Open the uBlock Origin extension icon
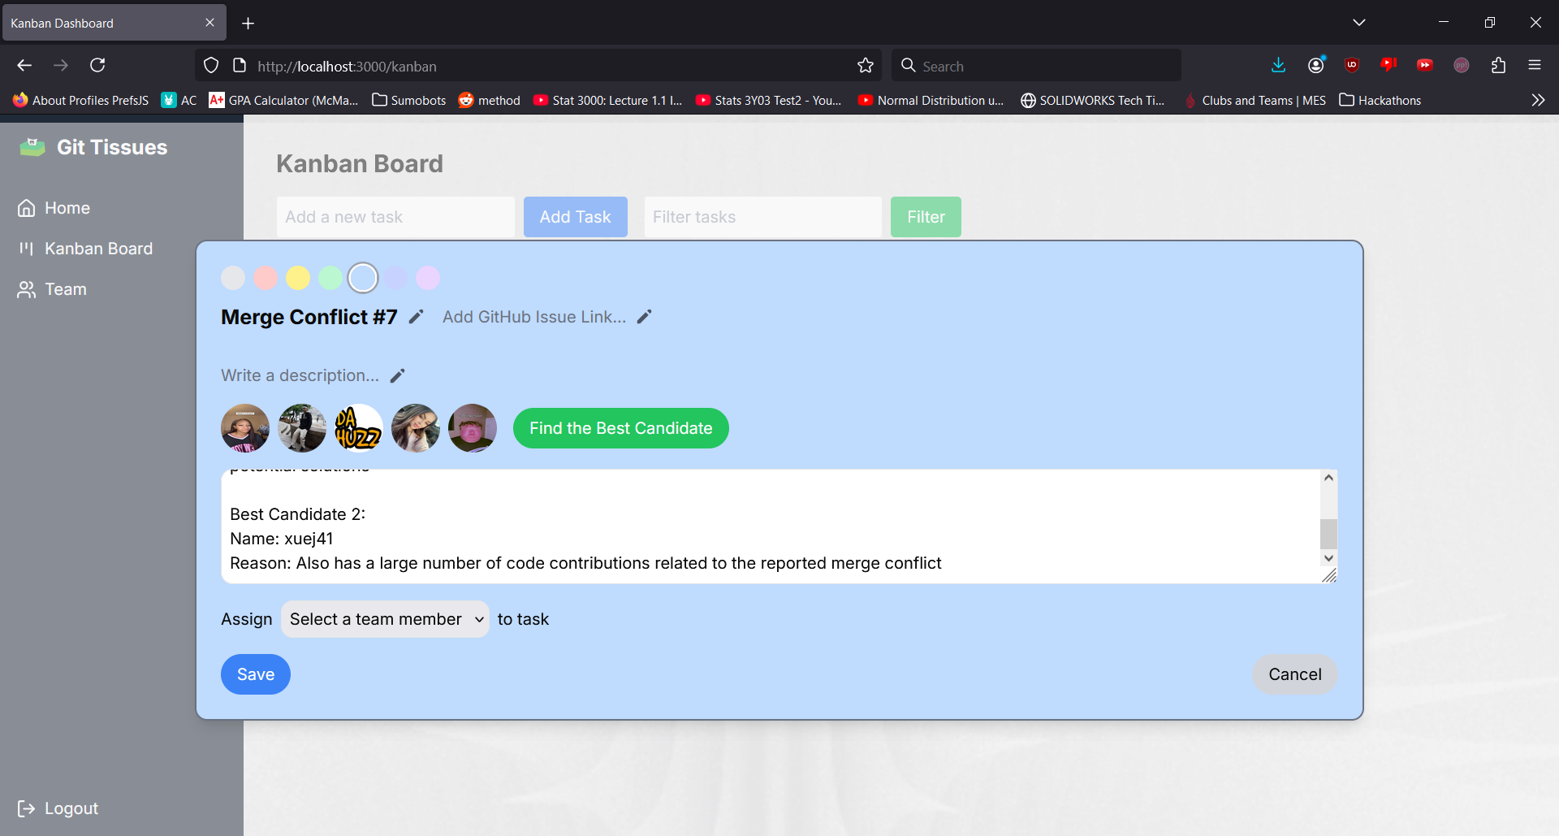 1352,65
